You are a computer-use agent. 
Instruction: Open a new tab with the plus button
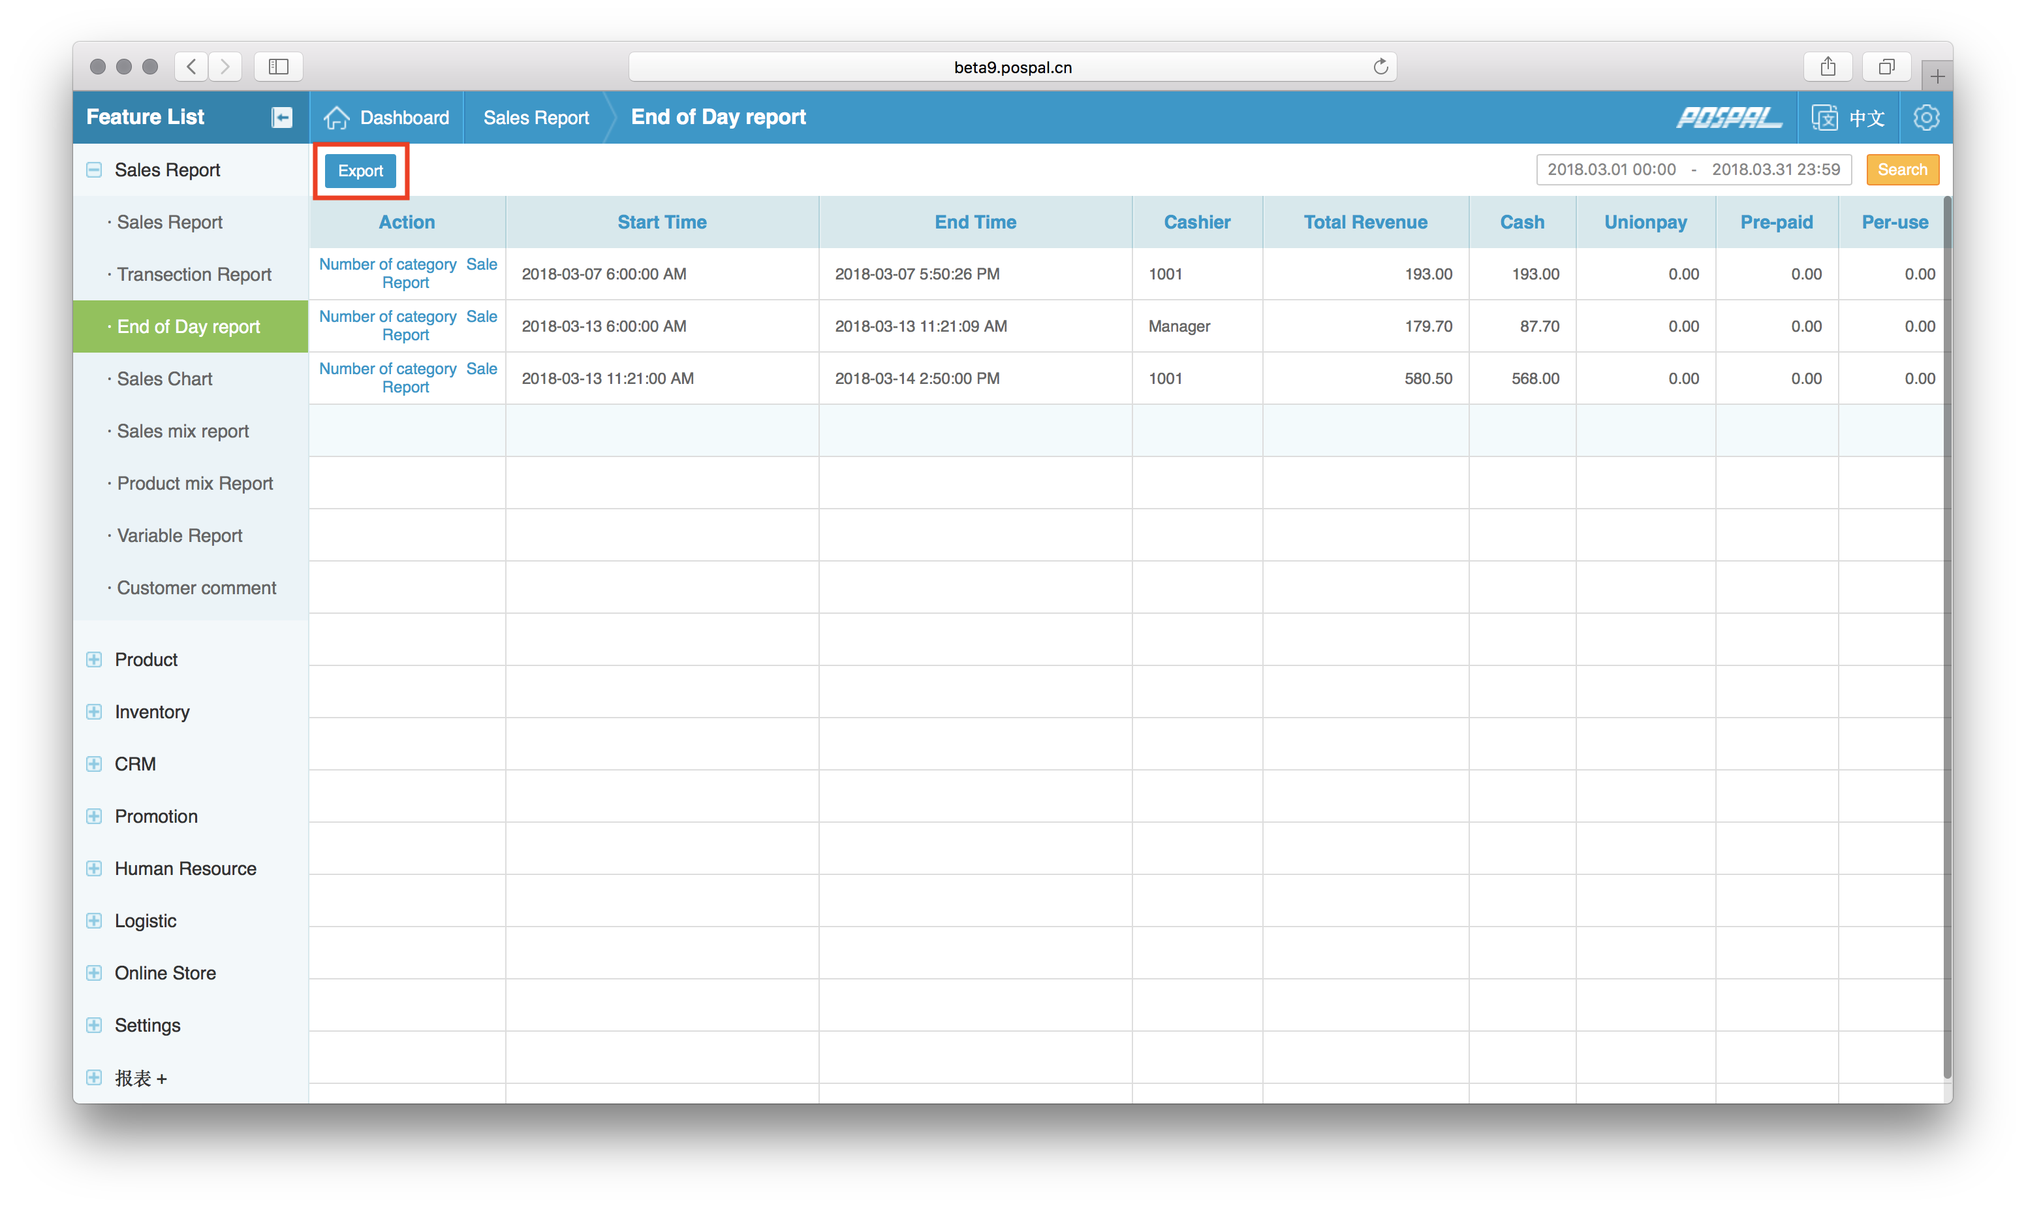[x=1937, y=76]
